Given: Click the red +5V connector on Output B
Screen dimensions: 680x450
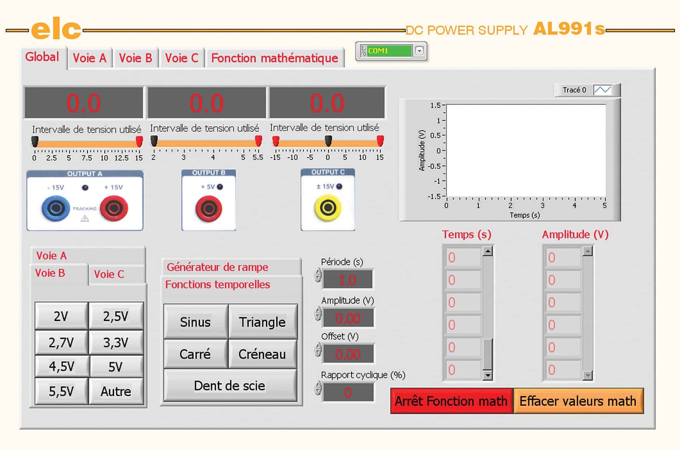Looking at the screenshot, I should click(209, 209).
